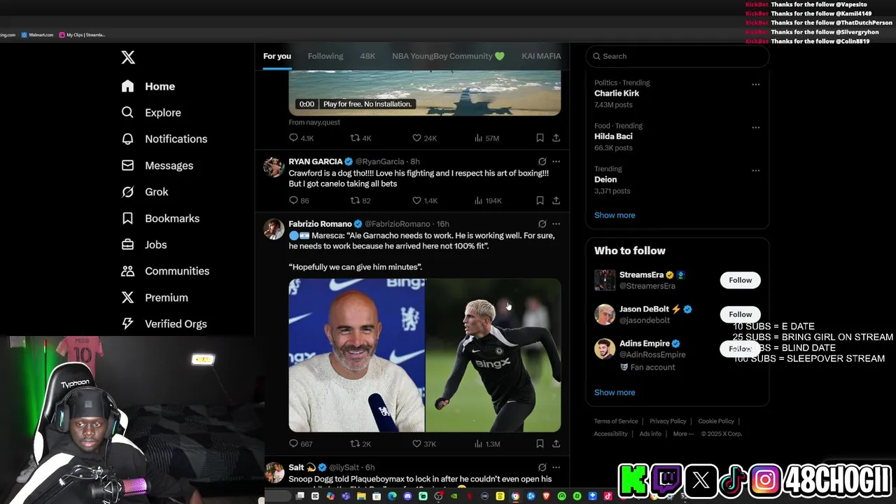Click the Search input field
896x504 pixels.
[x=678, y=56]
